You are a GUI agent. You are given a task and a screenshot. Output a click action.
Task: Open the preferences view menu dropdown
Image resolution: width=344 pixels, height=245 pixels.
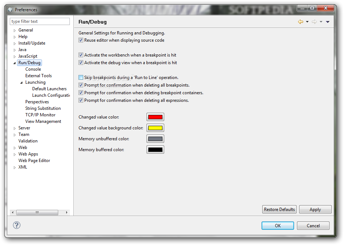coord(328,22)
